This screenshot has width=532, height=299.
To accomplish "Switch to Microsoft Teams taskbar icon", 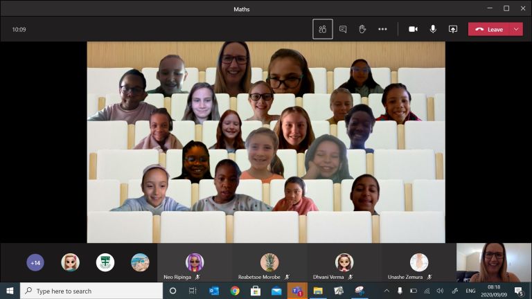I will tap(297, 291).
